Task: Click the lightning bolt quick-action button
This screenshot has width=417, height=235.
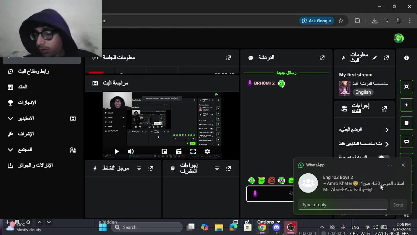Action: [407, 105]
